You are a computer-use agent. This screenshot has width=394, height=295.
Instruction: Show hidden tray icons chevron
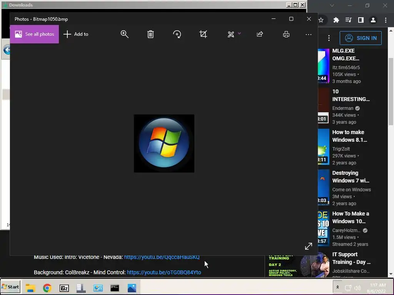(x=338, y=287)
